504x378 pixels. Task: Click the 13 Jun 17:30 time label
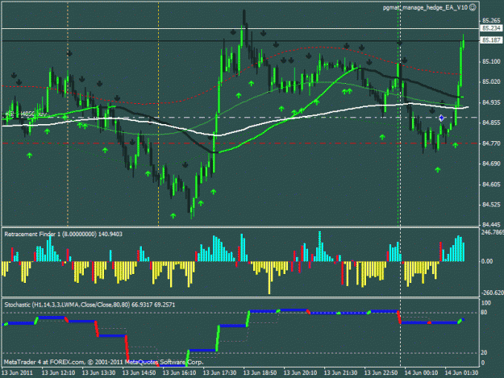click(x=220, y=373)
